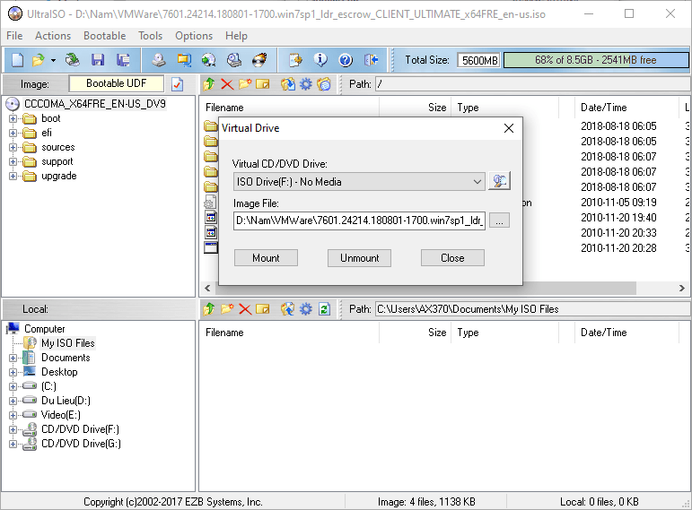The height and width of the screenshot is (510, 692).
Task: Click the Unmount button
Action: [359, 258]
